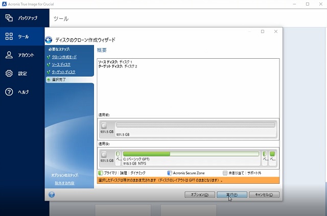Click the wizard back arrow button

[49, 40]
